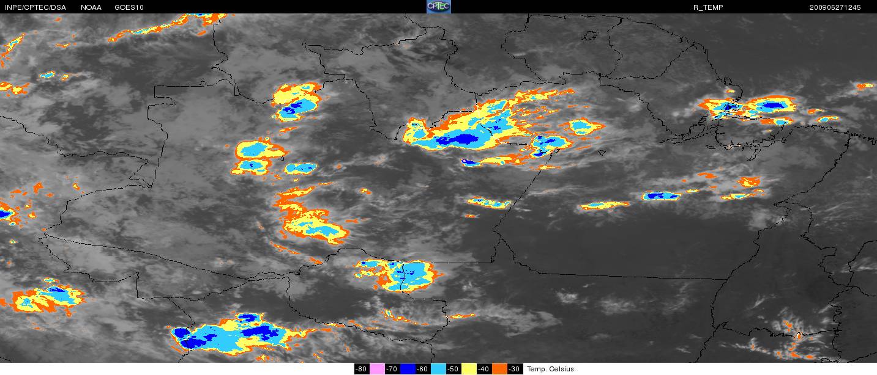
Task: Select the pink legend color swatch
Action: (377, 369)
